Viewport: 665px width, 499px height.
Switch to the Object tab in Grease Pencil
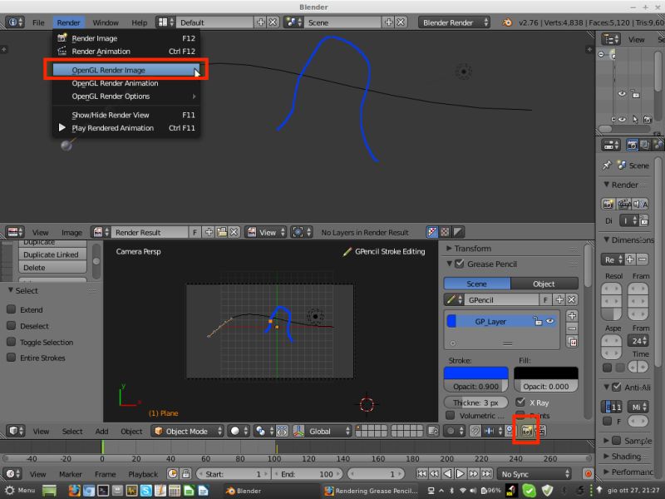(545, 283)
